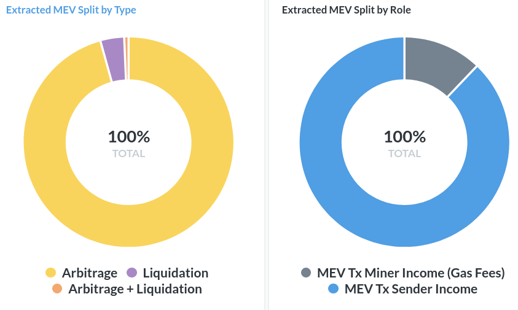
Task: Toggle the Arbitrage legend label
Action: [90, 273]
